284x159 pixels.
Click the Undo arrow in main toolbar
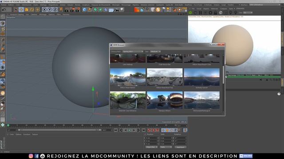click(4, 10)
